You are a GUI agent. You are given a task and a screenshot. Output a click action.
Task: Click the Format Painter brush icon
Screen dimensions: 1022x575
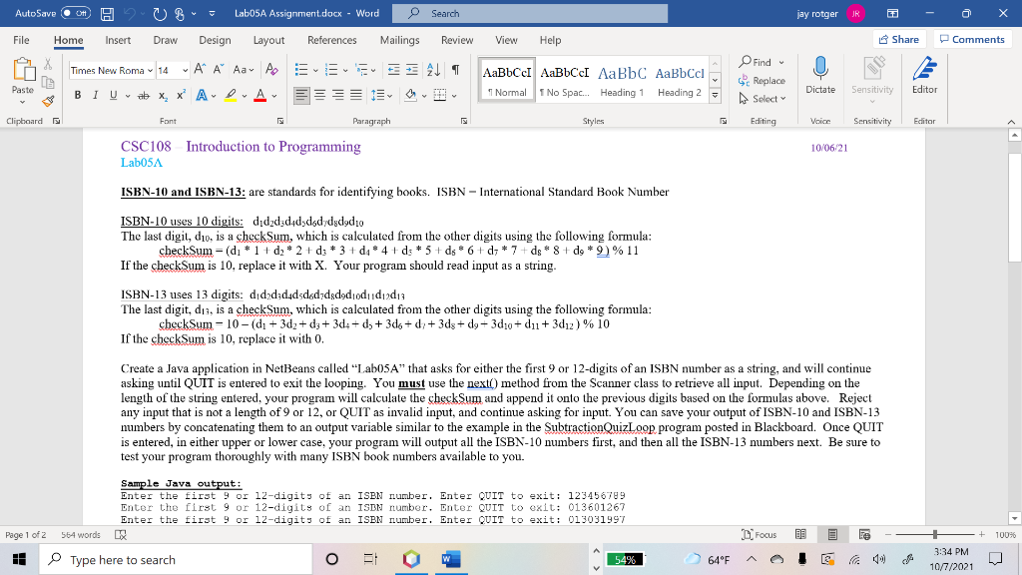pyautogui.click(x=48, y=101)
